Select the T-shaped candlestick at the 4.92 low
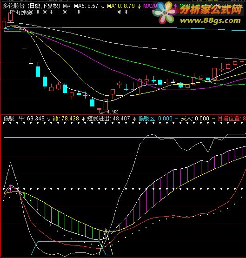246x258 pixels. click(99, 111)
